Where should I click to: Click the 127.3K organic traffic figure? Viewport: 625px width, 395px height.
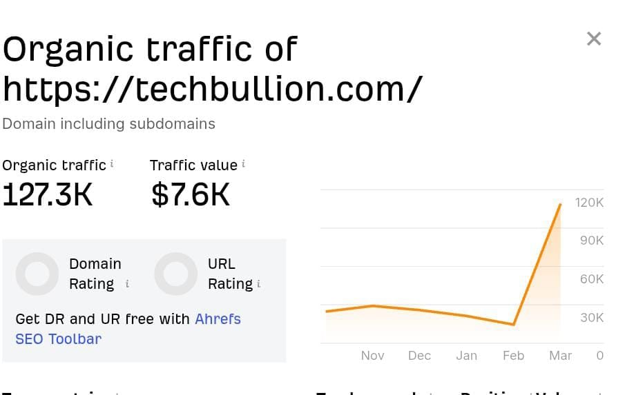47,195
